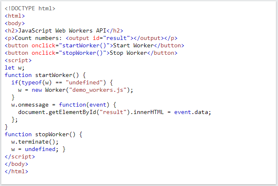
Task: Click the Stop Worker button code line
Action: [x=91, y=53]
